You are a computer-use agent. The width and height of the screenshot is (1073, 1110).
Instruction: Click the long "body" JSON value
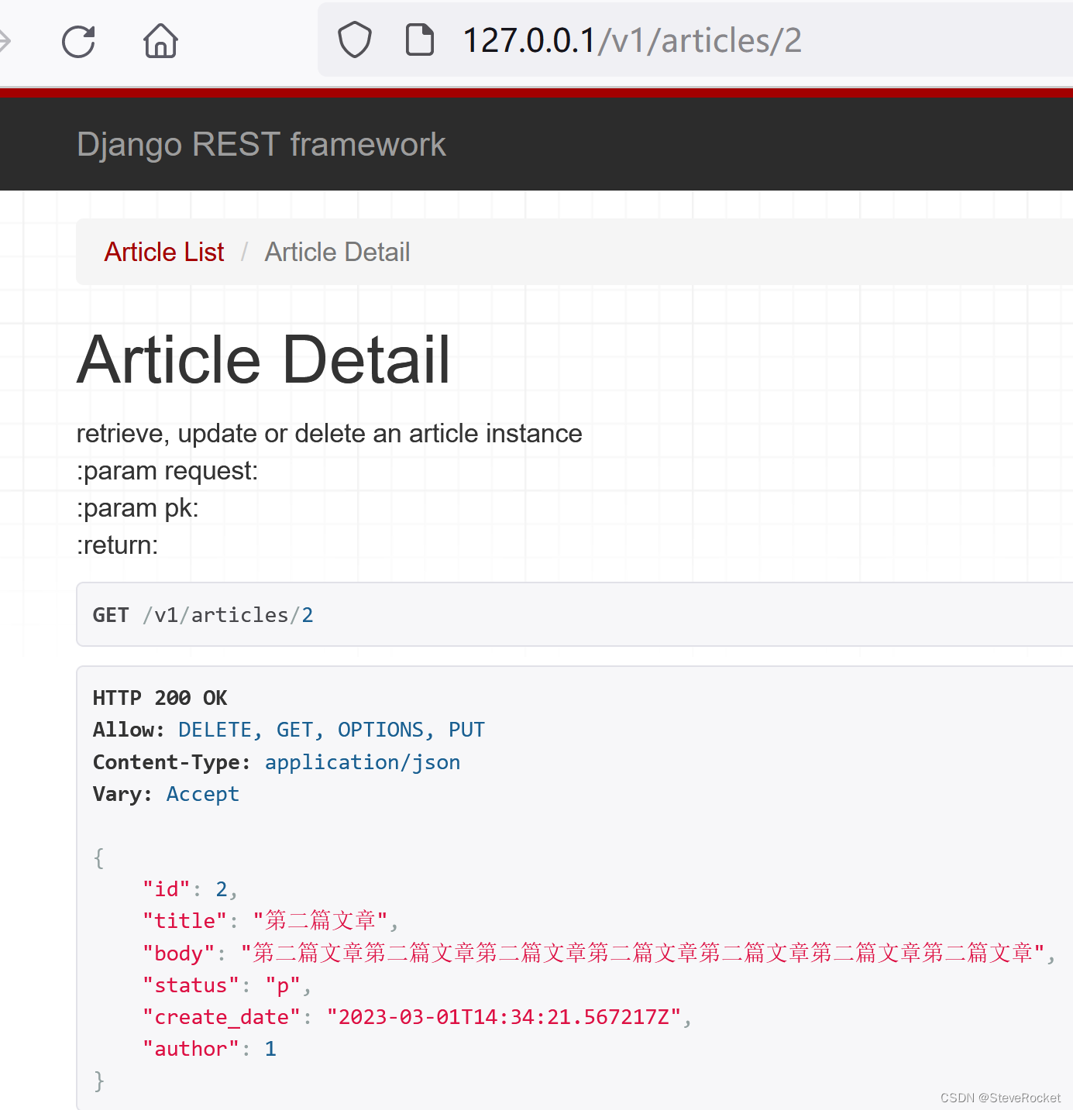click(x=643, y=953)
